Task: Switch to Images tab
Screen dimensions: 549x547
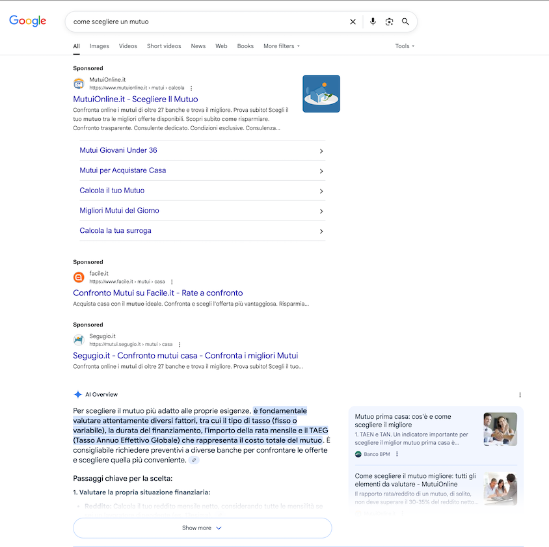Action: (x=100, y=46)
